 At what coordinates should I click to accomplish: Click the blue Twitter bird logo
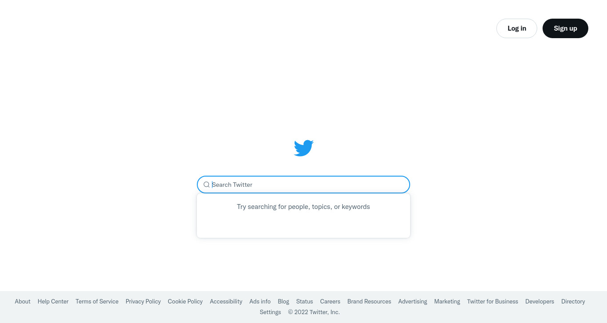click(303, 148)
